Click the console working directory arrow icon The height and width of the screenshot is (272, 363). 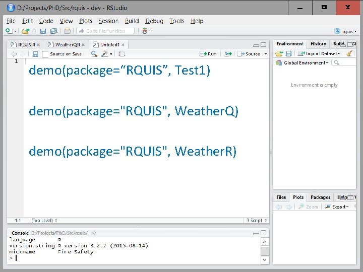(x=94, y=233)
